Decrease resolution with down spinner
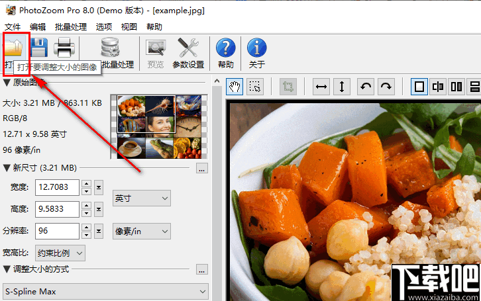Viewport: 481px width, 301px height. click(87, 235)
